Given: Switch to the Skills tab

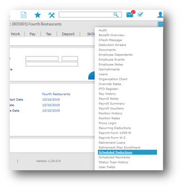Looking at the screenshot, I should click(x=91, y=34).
